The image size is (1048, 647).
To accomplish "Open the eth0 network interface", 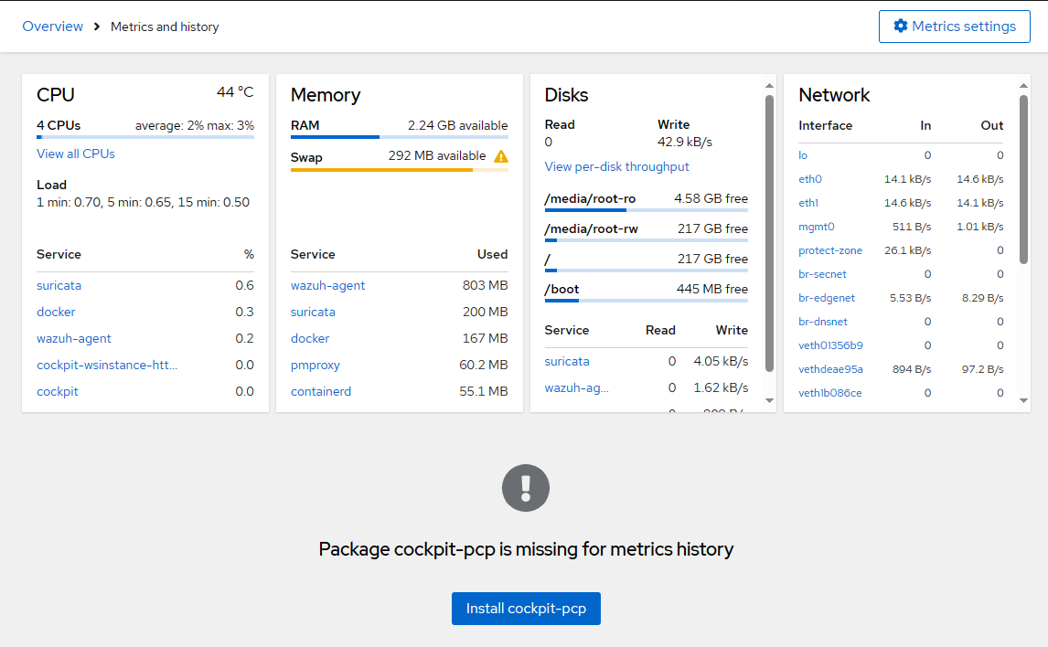I will [x=809, y=179].
